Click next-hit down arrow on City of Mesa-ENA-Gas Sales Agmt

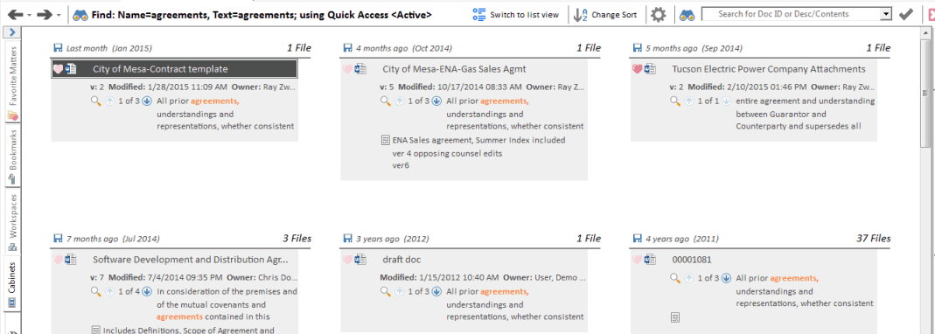pos(436,101)
